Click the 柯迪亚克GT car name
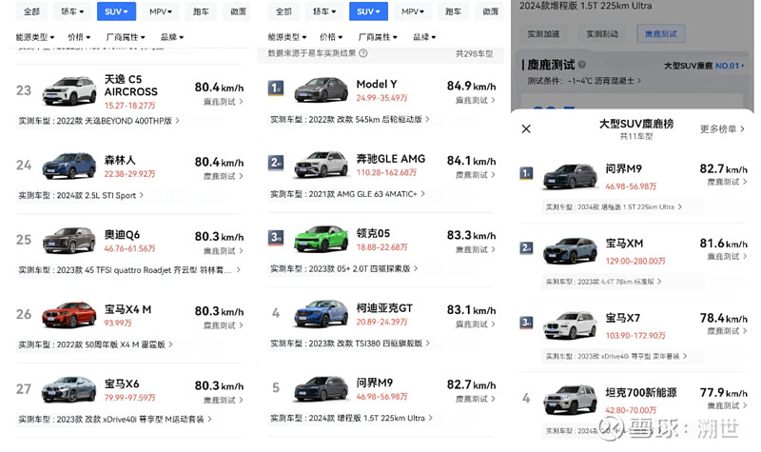The image size is (761, 452). 384,307
